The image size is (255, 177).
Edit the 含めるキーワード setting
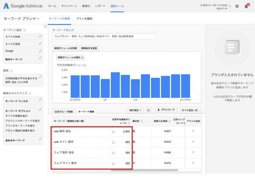click(x=40, y=139)
